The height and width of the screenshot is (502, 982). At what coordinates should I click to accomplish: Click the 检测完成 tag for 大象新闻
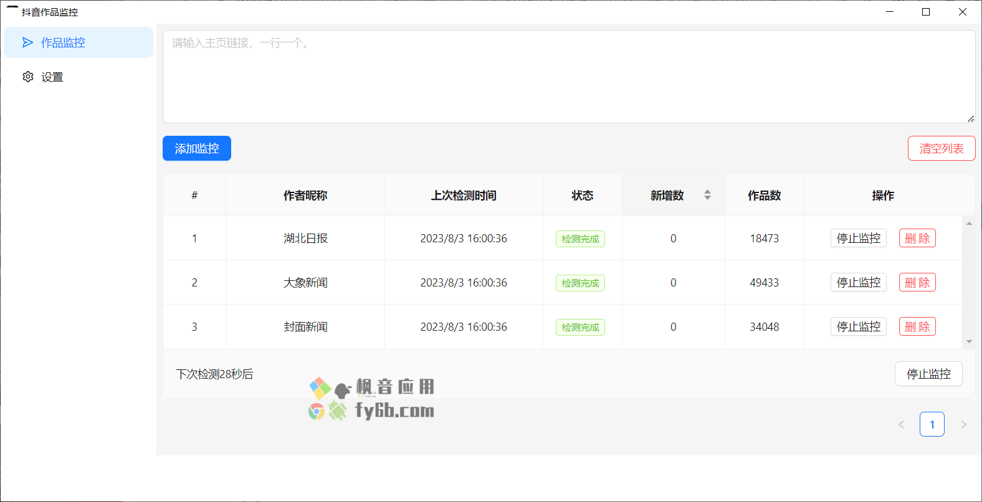[580, 283]
